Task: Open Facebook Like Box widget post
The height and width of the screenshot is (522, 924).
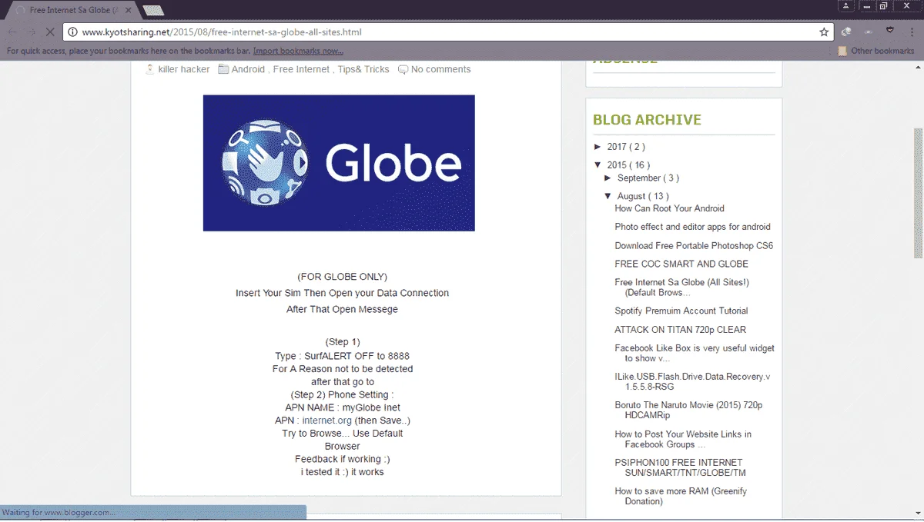Action: pos(695,353)
